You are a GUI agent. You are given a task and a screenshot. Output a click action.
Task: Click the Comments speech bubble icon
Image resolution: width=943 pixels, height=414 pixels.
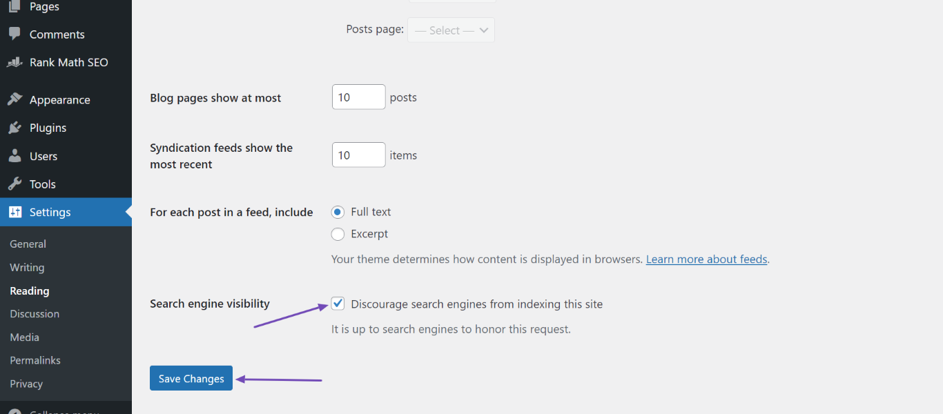point(14,34)
